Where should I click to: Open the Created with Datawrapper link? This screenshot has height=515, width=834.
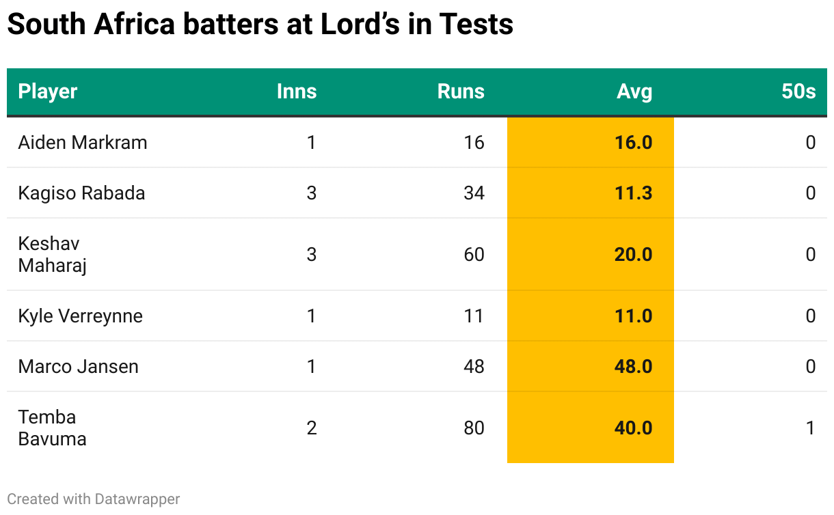(94, 499)
